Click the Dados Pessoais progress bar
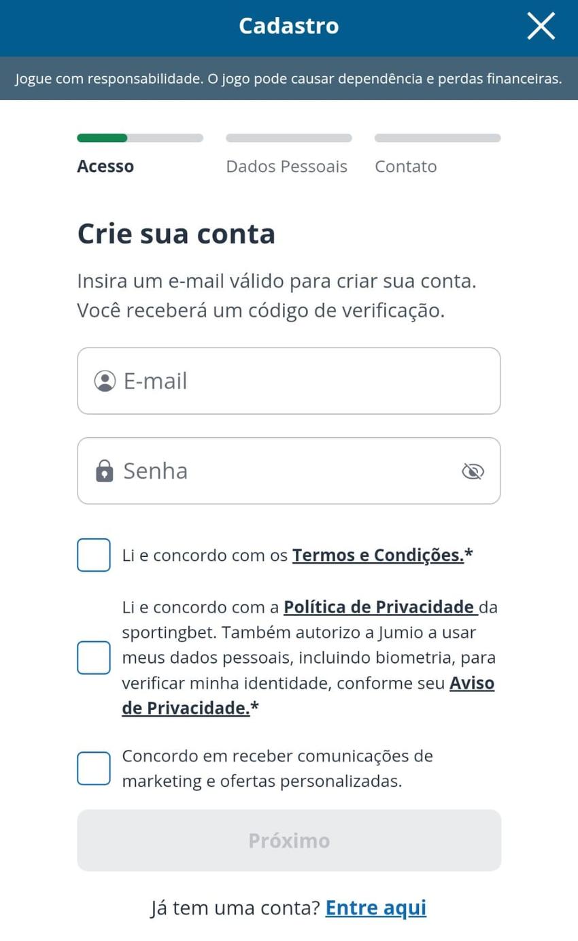The height and width of the screenshot is (941, 578). point(288,137)
